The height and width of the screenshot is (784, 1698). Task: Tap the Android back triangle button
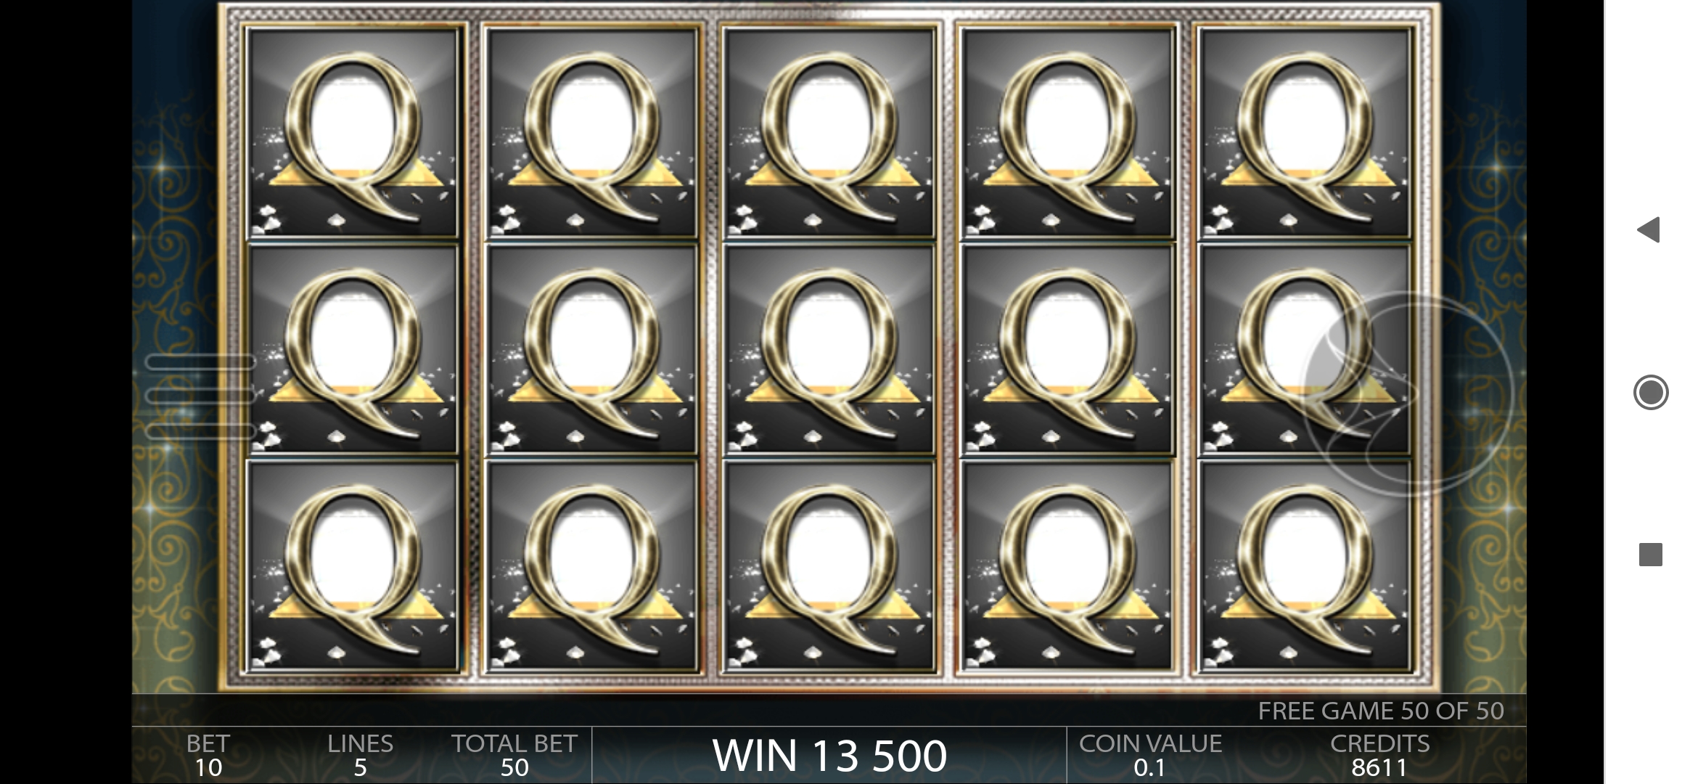tap(1649, 230)
